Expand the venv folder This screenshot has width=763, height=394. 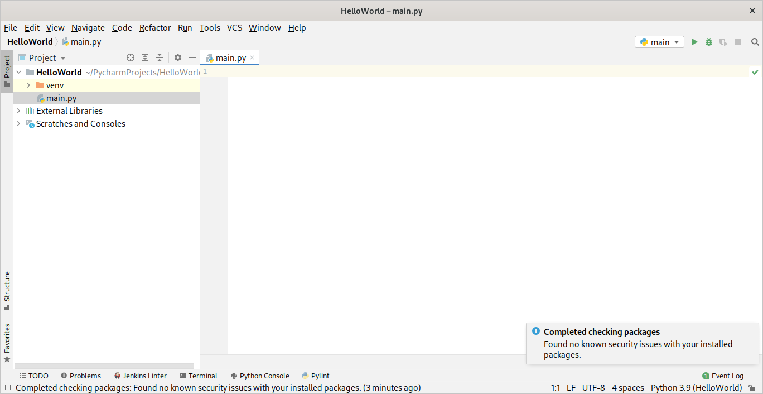click(x=28, y=85)
